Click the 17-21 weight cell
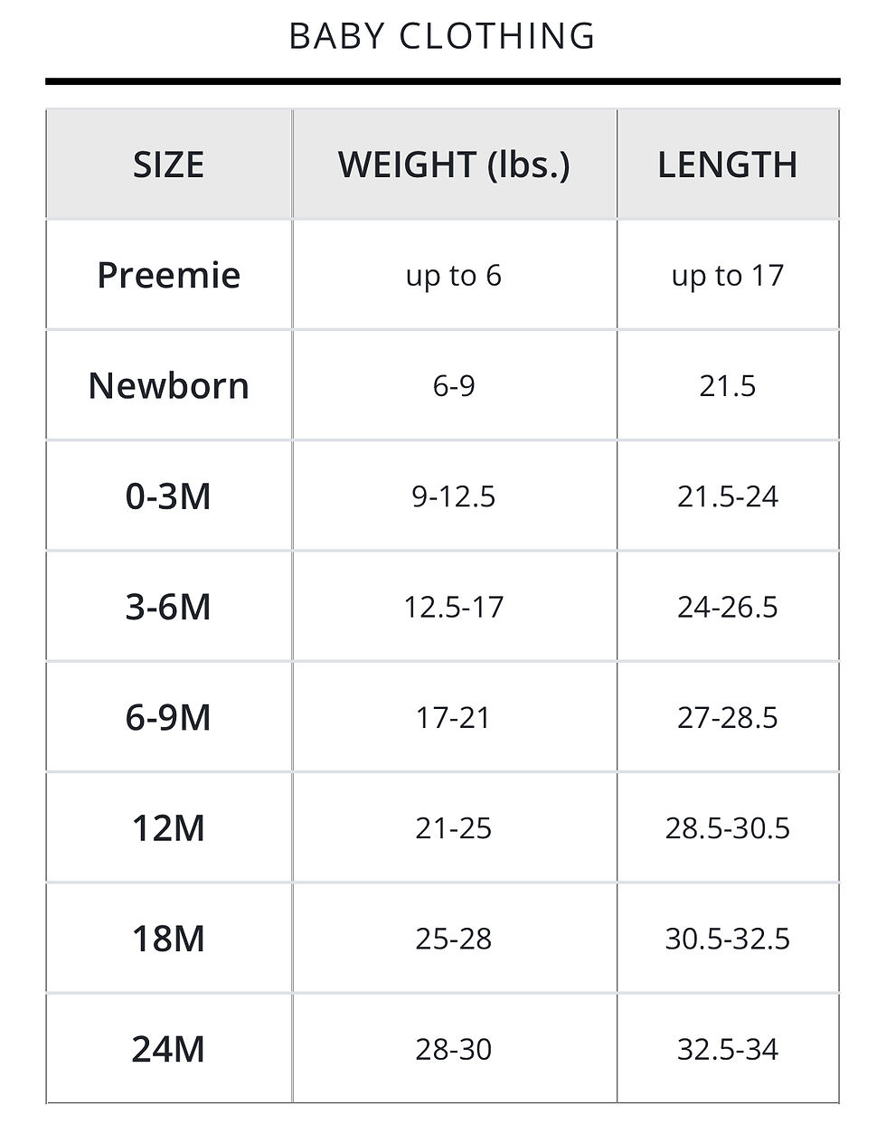 click(454, 717)
